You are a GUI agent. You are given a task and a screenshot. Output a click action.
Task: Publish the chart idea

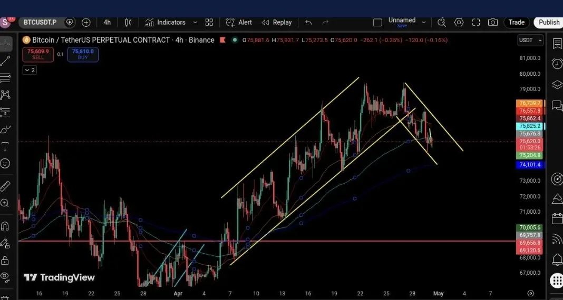[549, 22]
